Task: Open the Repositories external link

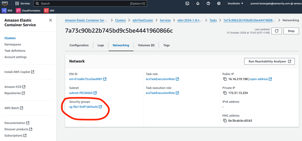Action: tap(15, 93)
